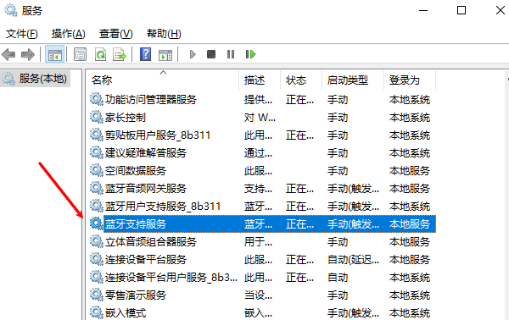Click 自动 startup type of 连接设备平台用户服务

click(x=338, y=278)
